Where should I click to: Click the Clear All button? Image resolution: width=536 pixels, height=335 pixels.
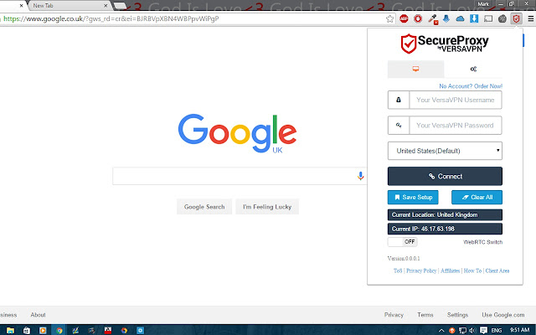(x=477, y=198)
